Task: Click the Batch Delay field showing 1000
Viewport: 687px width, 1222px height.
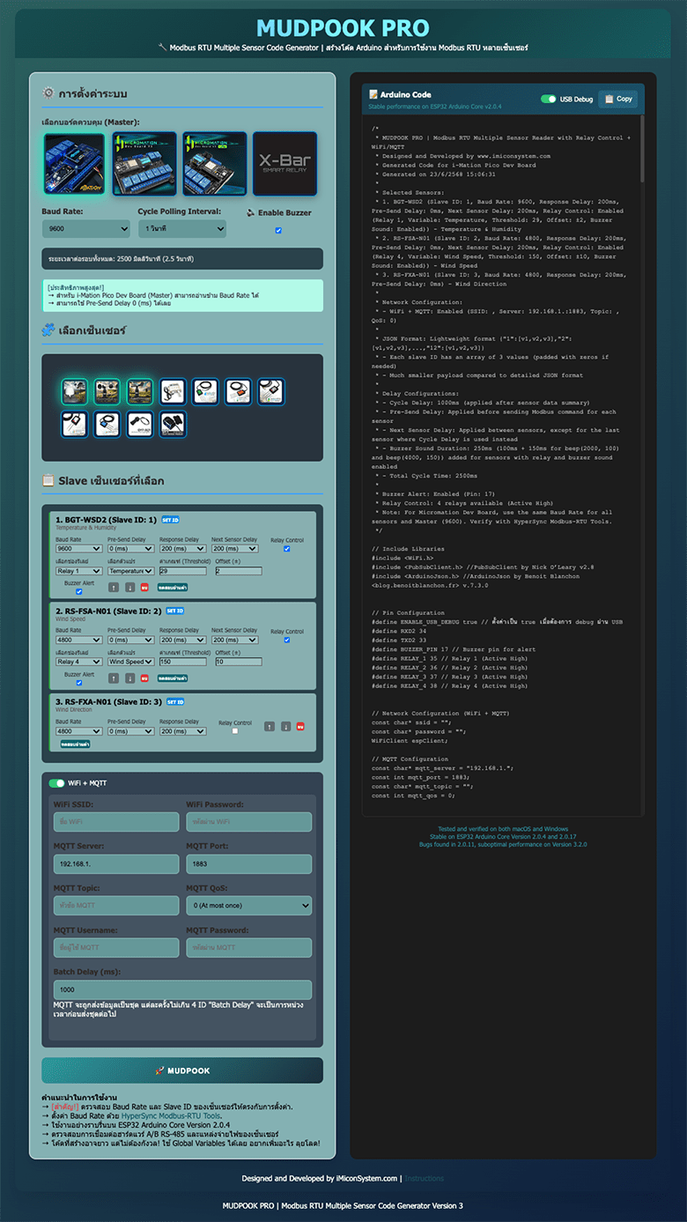Action: pos(182,989)
